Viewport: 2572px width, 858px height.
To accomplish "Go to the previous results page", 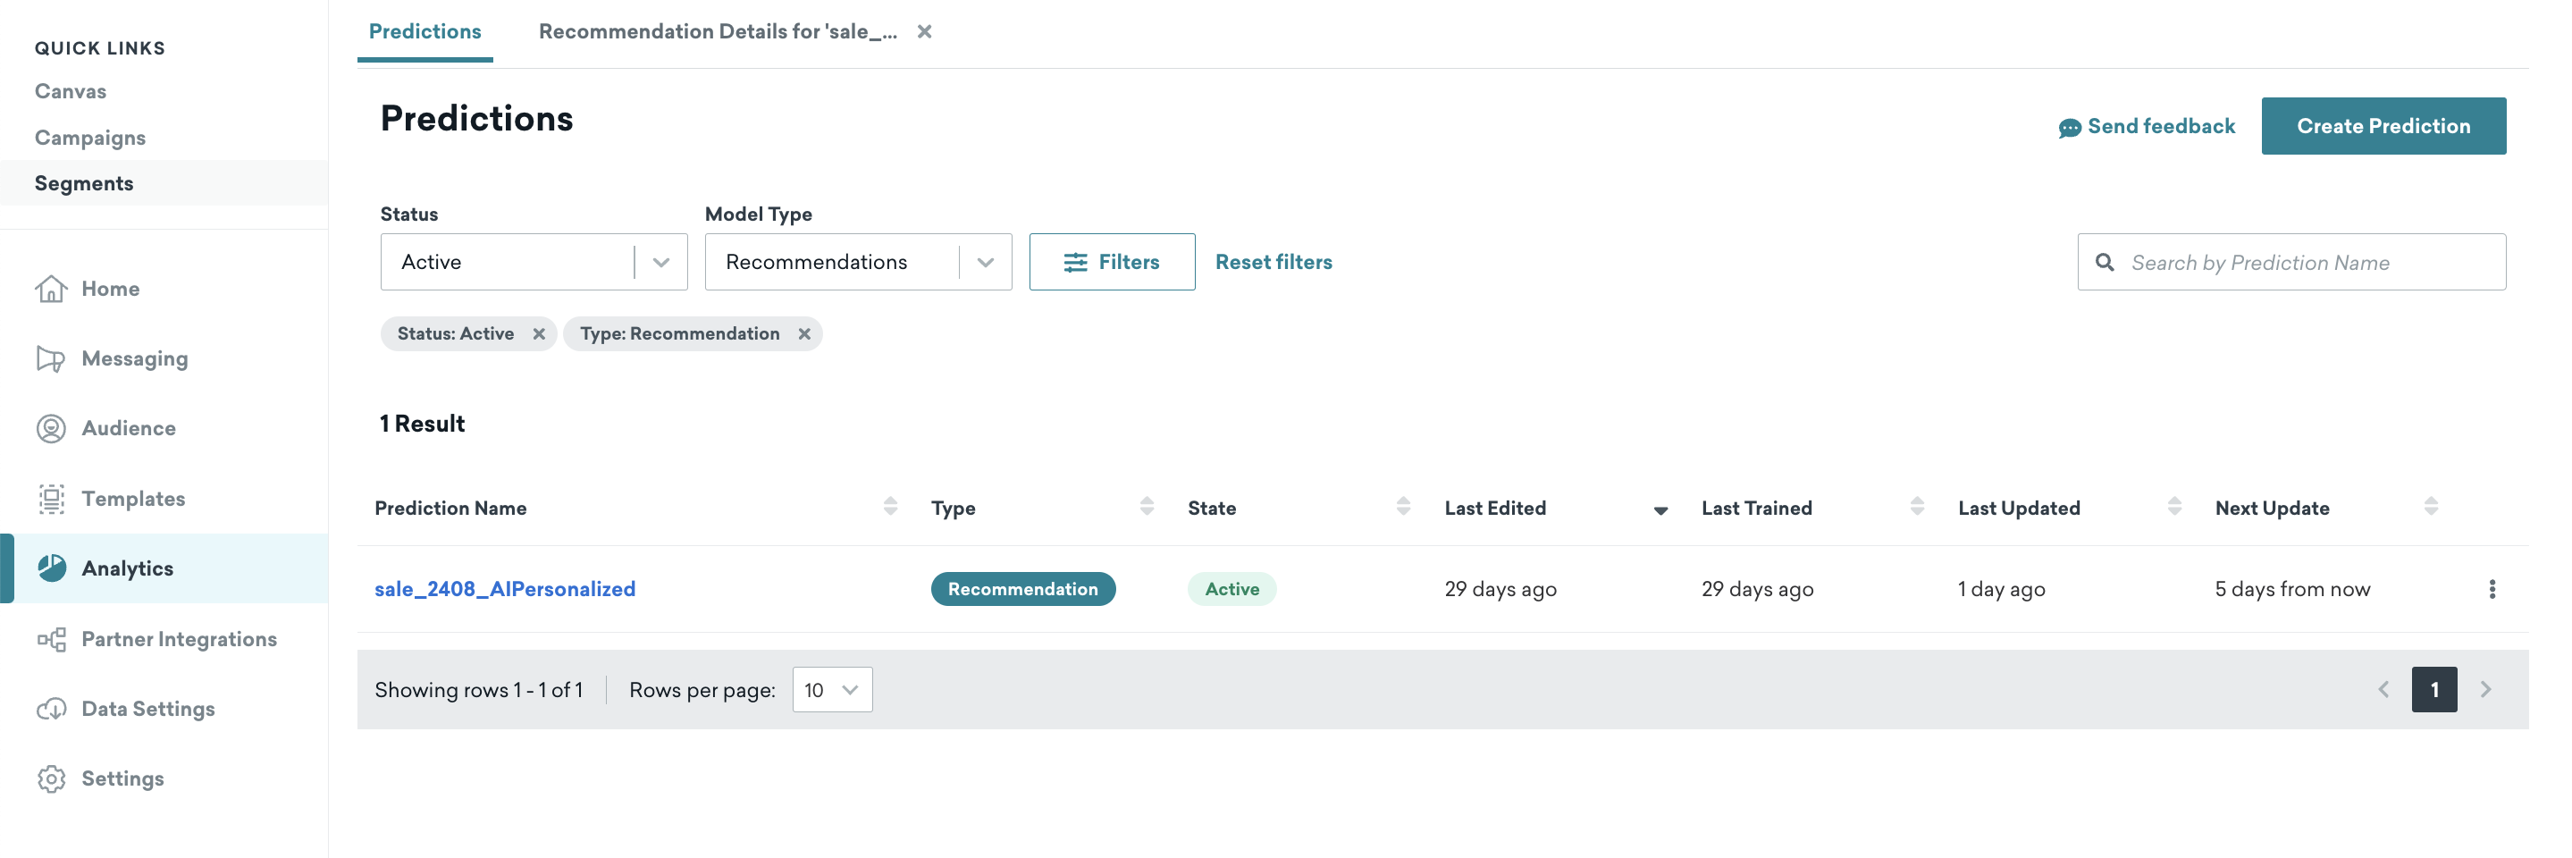I will 2383,690.
